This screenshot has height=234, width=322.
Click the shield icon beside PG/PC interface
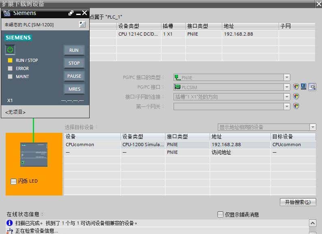click(296, 87)
